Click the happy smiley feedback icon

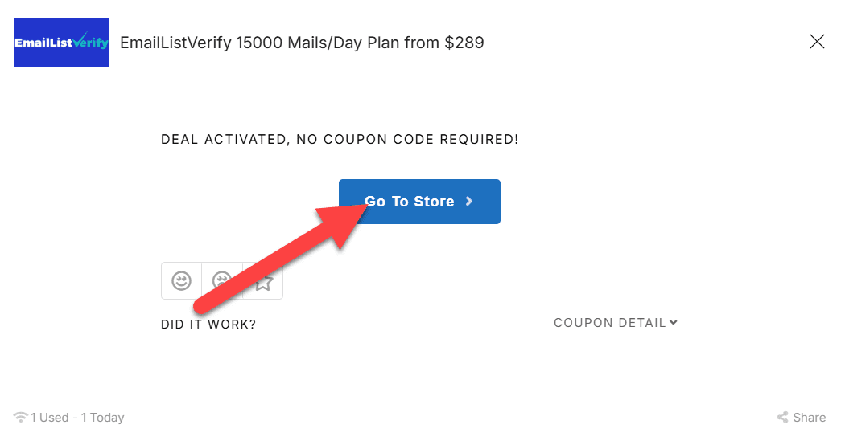point(181,280)
